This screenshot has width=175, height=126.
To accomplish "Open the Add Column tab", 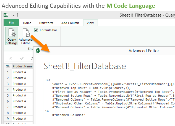I will [x=70, y=23].
